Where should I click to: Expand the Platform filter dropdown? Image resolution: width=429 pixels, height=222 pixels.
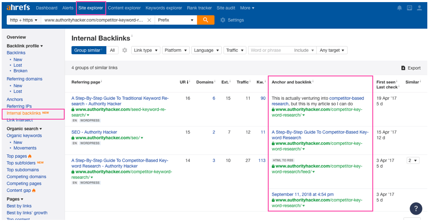[x=175, y=50]
